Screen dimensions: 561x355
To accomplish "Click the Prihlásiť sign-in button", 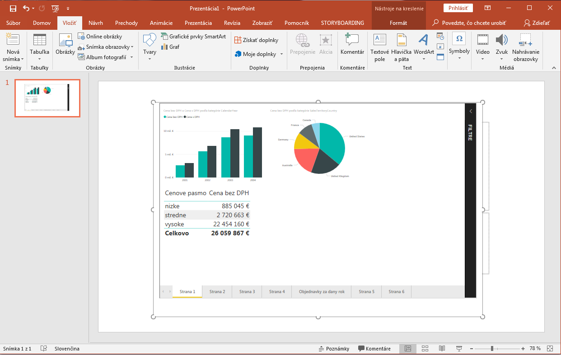I will 458,8.
